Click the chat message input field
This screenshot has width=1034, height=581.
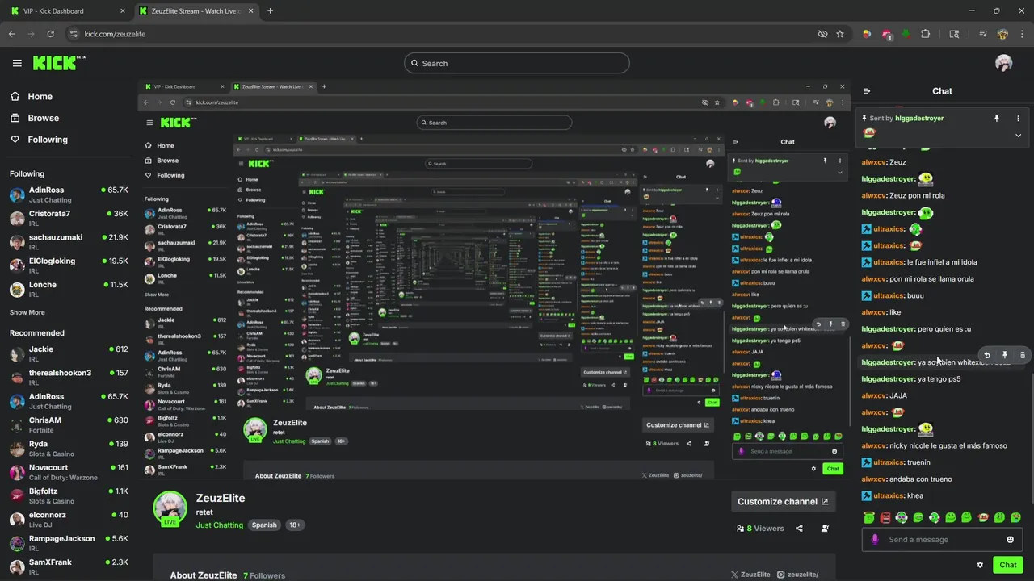pyautogui.click(x=942, y=540)
